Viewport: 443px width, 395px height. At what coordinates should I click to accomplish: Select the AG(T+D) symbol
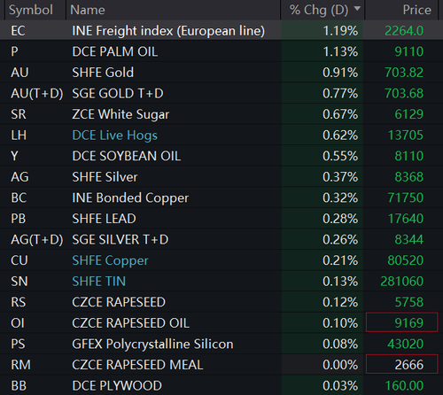click(37, 240)
